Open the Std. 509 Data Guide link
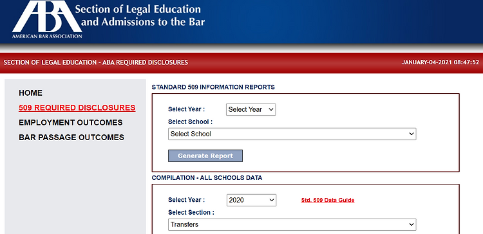The width and height of the screenshot is (483, 234). pyautogui.click(x=328, y=200)
